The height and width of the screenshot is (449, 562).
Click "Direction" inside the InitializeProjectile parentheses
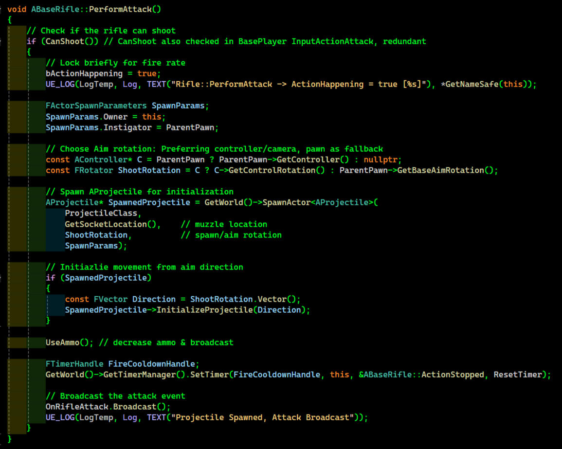tap(279, 310)
